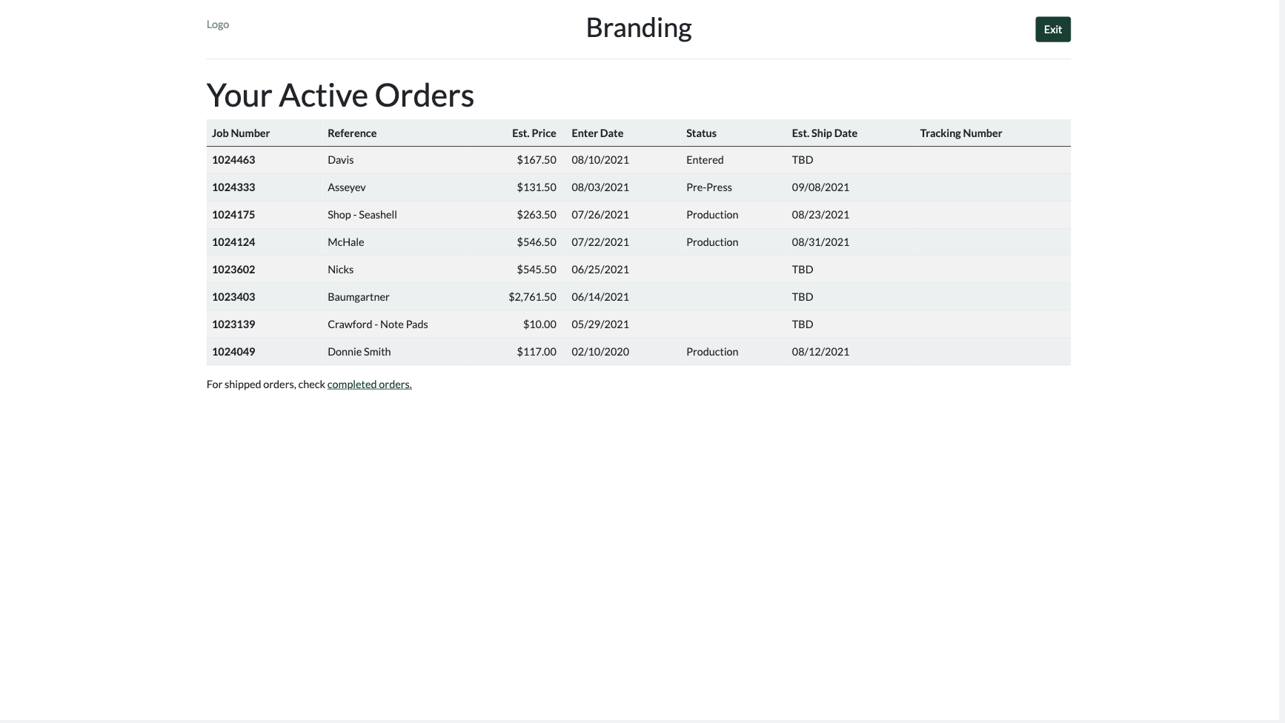
Task: Select job number 1024124
Action: coord(233,242)
